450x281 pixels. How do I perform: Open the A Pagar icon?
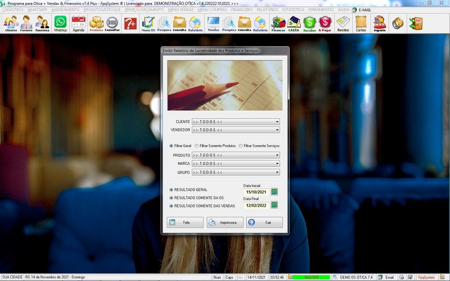[x=325, y=23]
